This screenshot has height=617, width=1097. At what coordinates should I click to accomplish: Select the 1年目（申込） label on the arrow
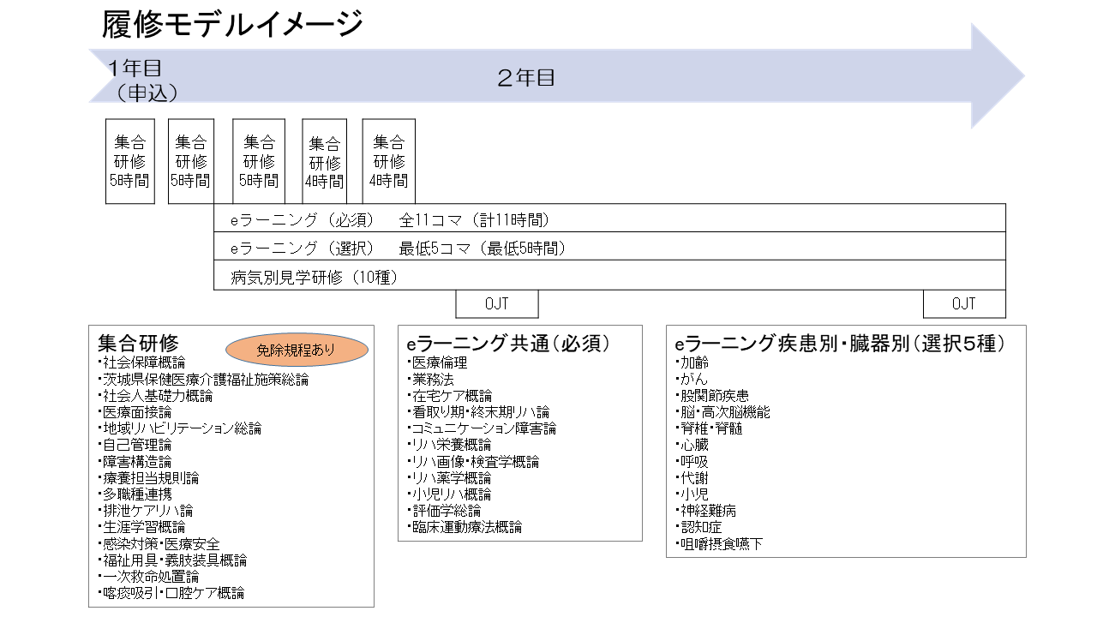point(142,80)
